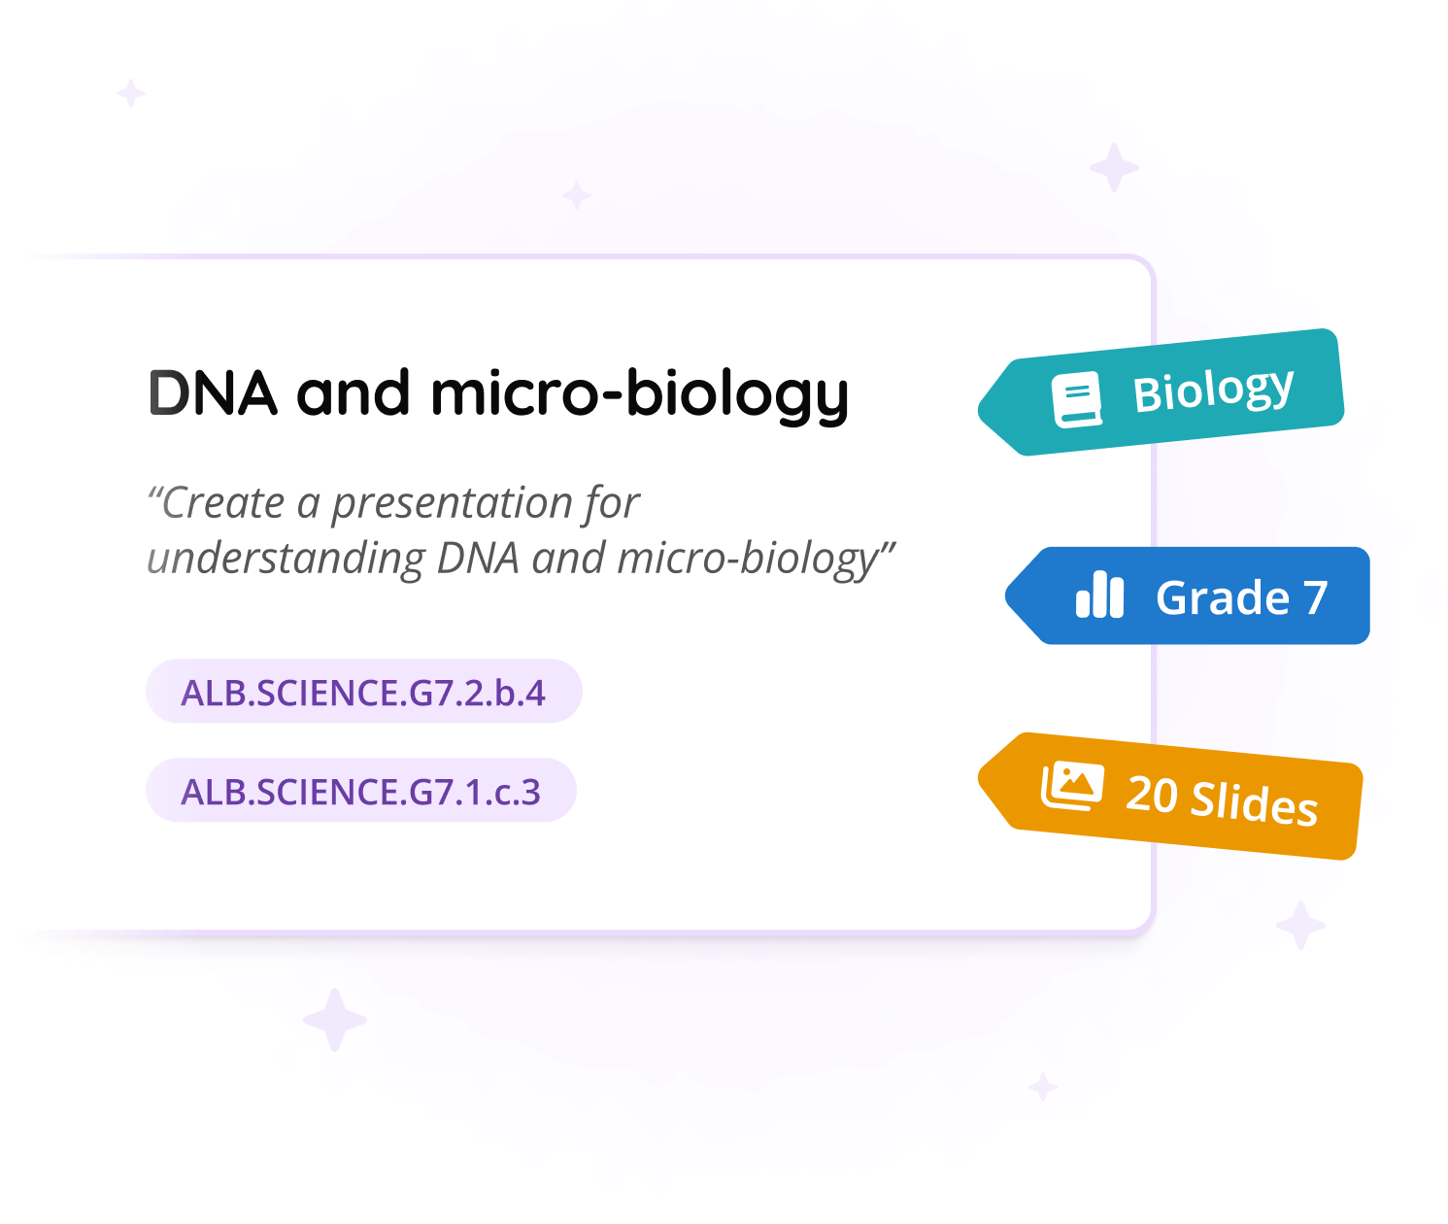The image size is (1448, 1224).
Task: Click the "DNA and micro-biology" title
Action: tap(498, 393)
